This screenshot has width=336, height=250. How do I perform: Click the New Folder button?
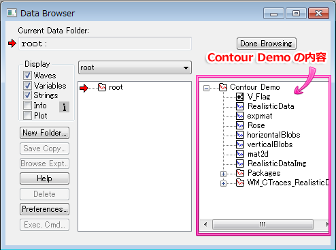click(x=44, y=133)
